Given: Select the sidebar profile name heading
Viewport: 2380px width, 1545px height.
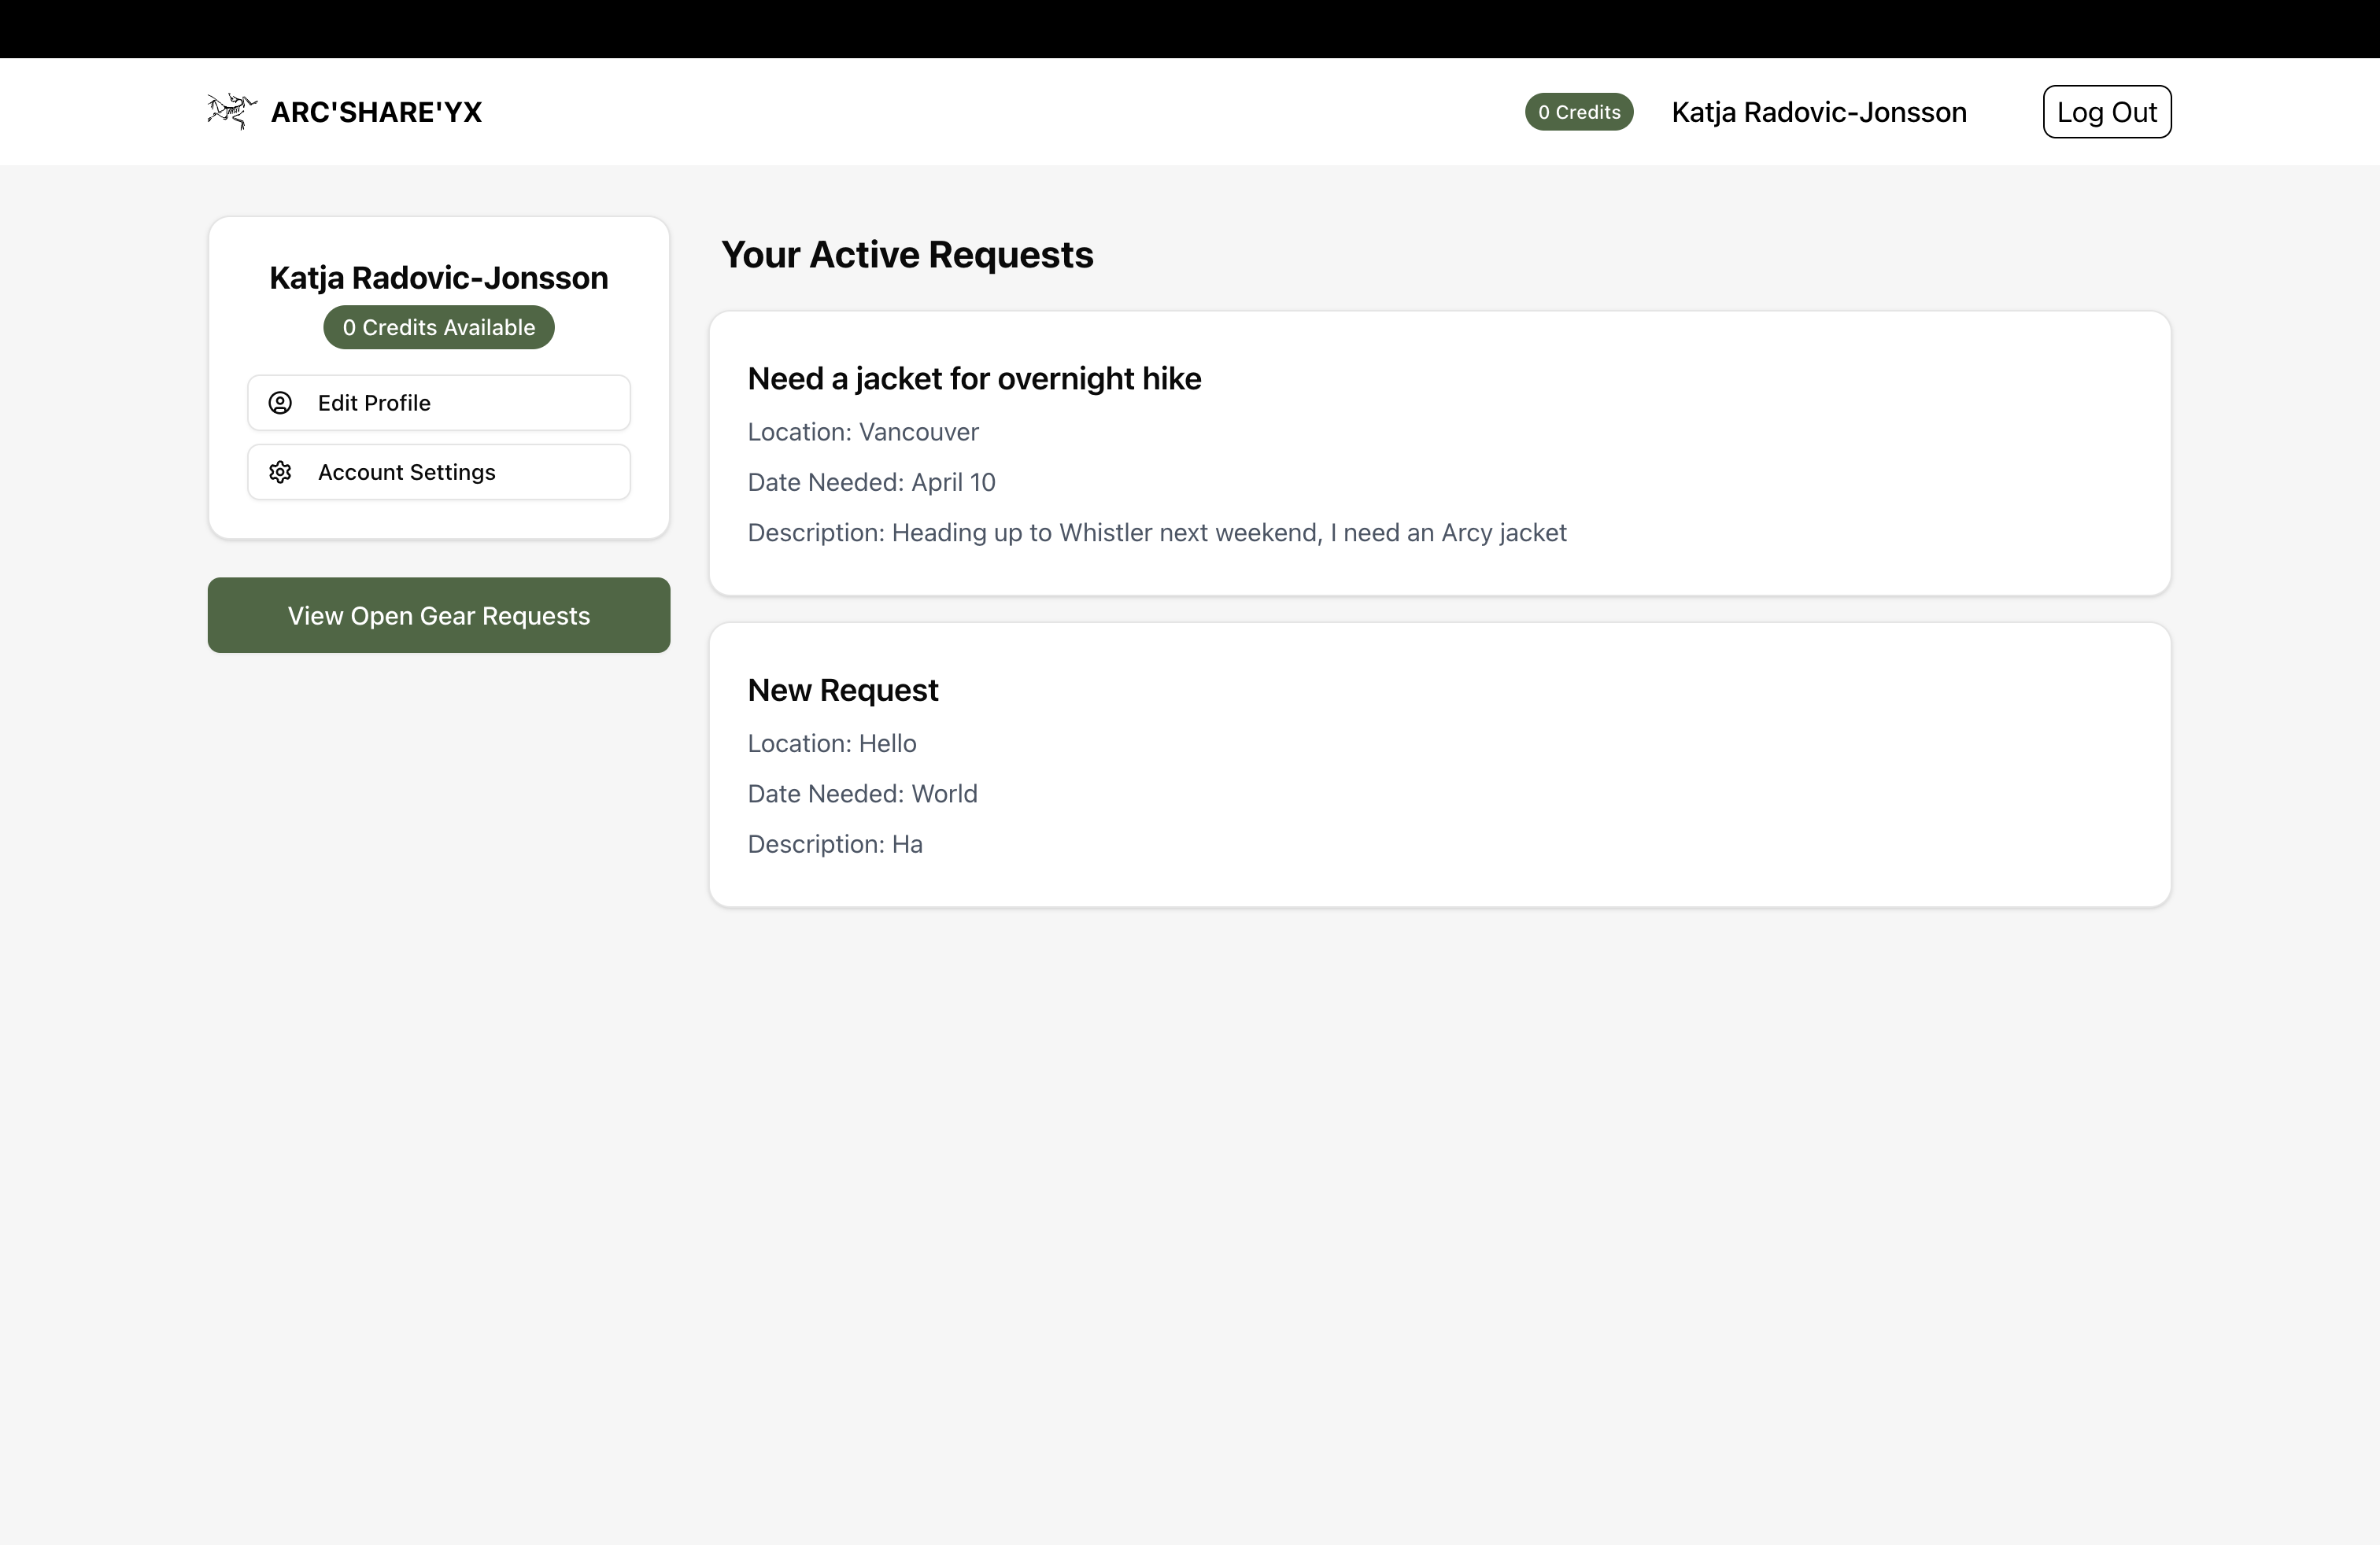Looking at the screenshot, I should coord(438,278).
